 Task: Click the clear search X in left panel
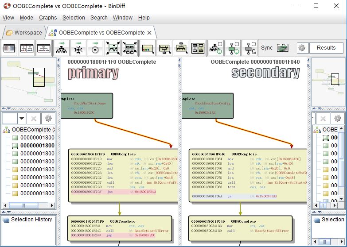34,118
